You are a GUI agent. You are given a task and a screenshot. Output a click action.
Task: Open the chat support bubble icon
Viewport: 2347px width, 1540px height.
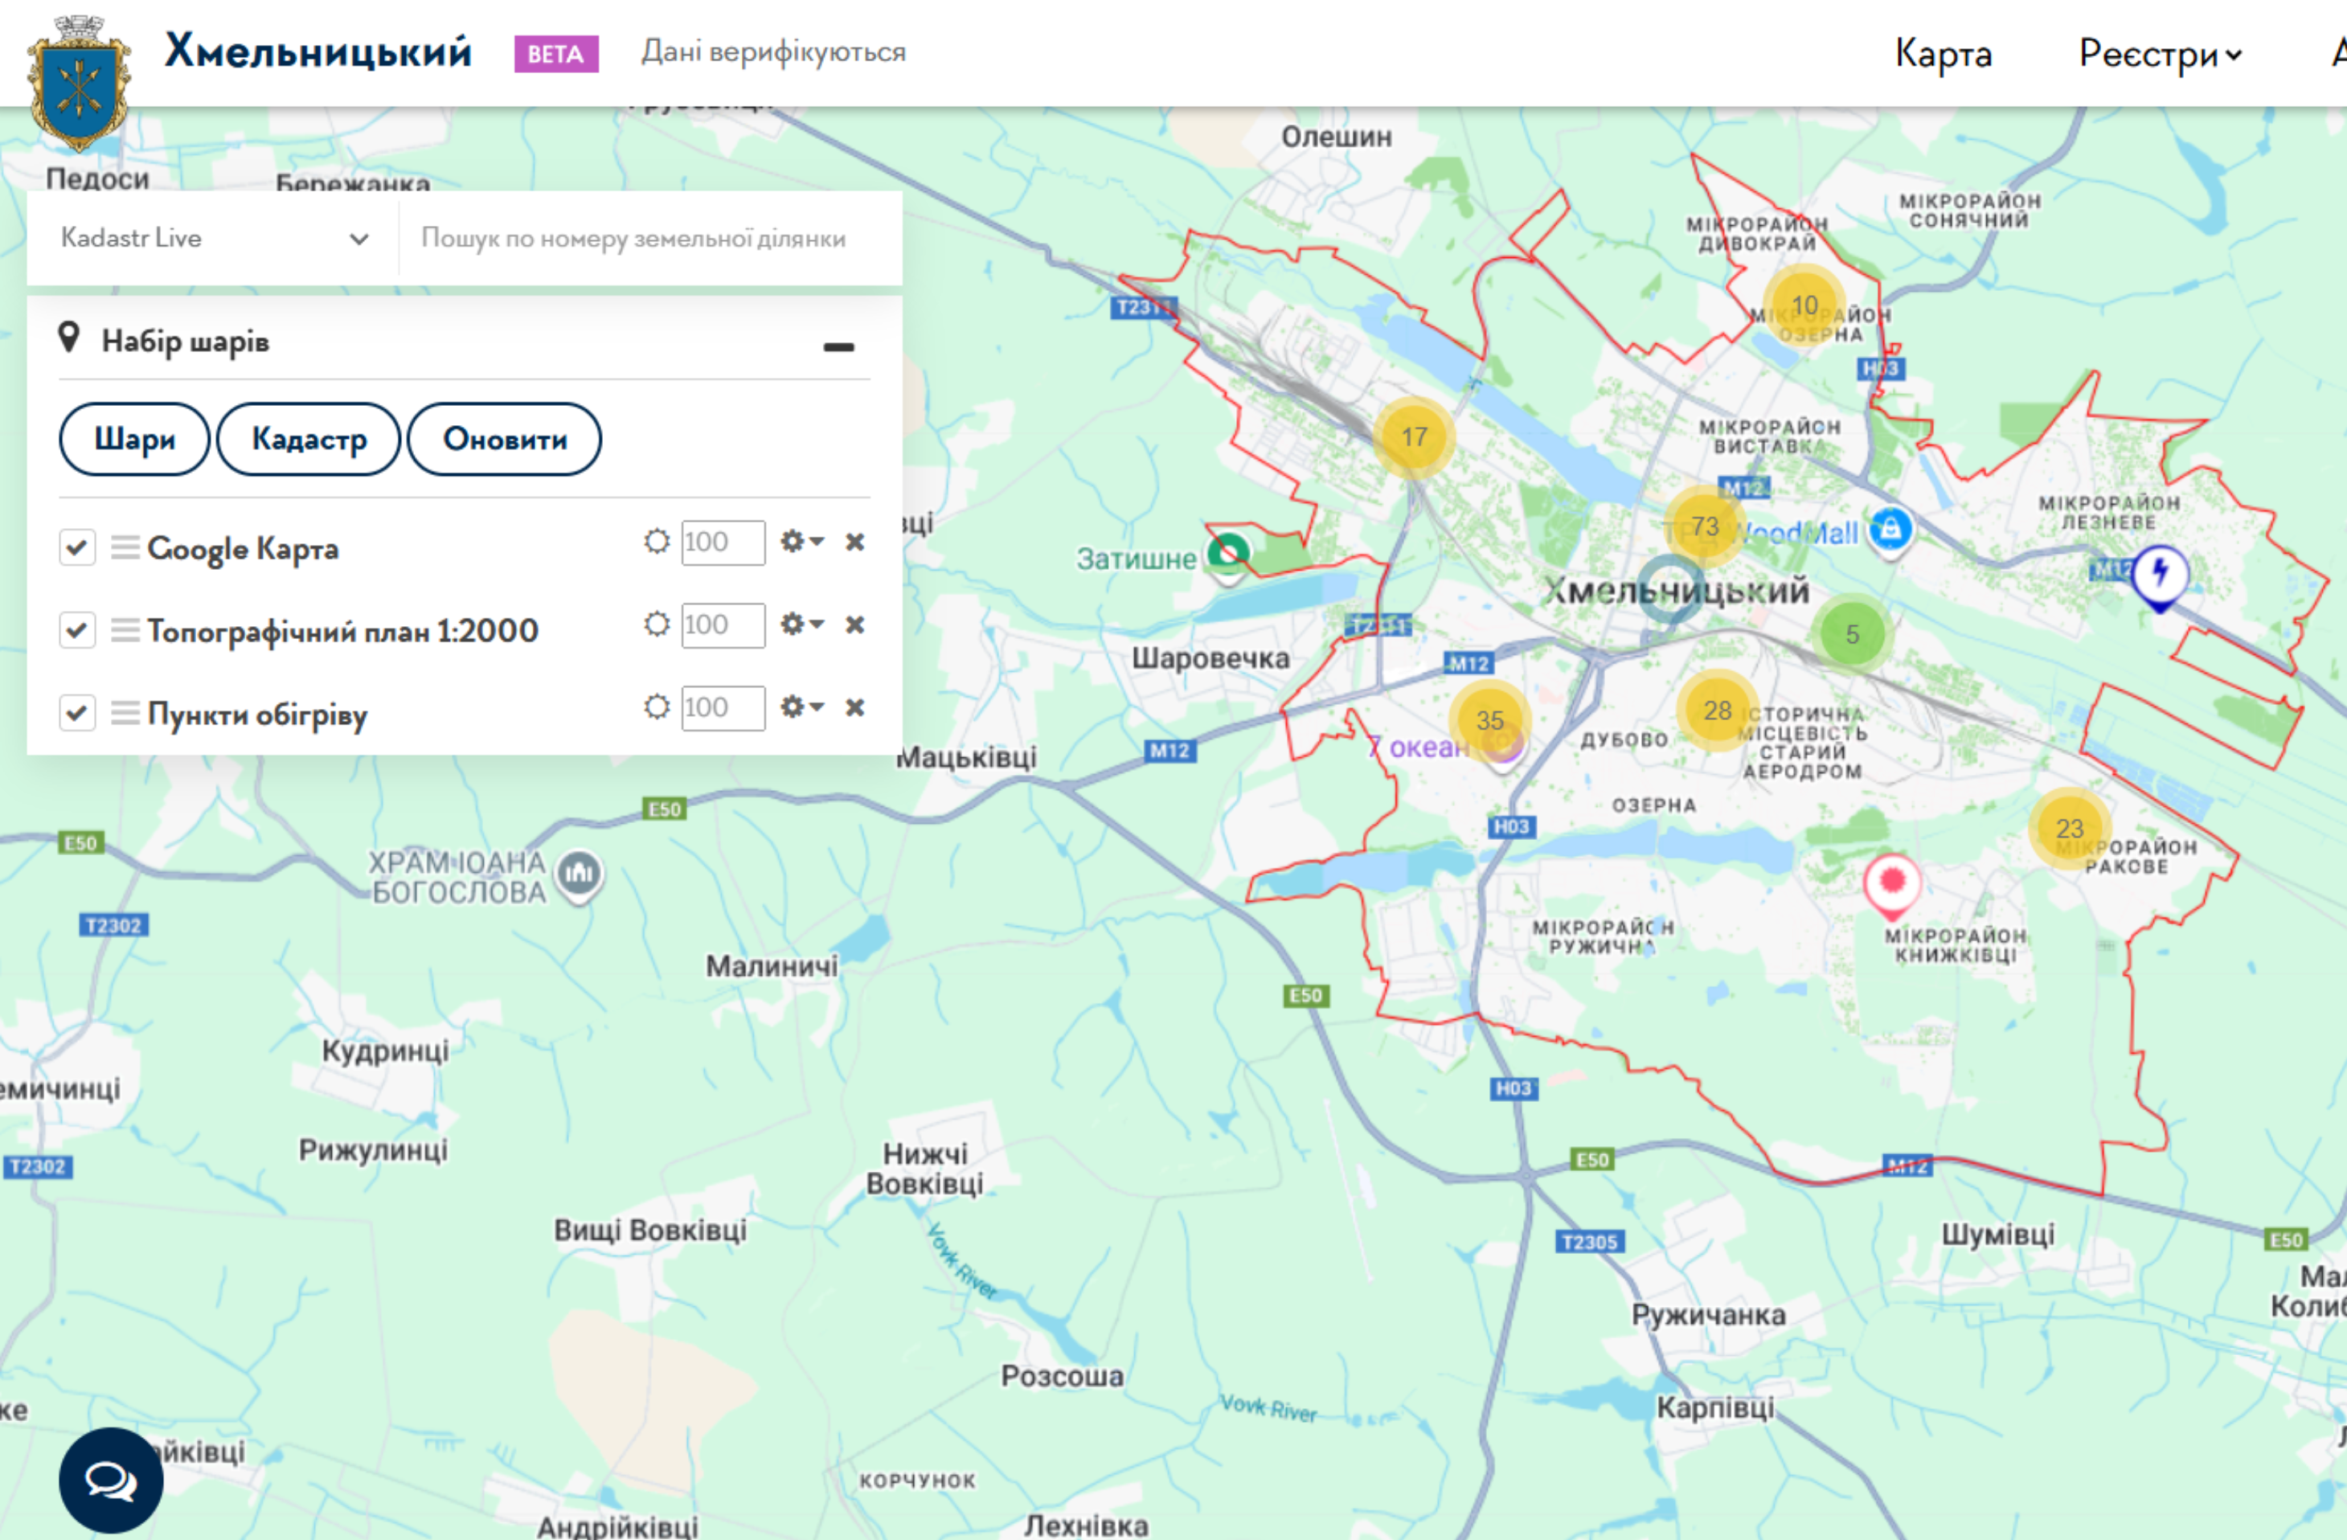pos(110,1479)
